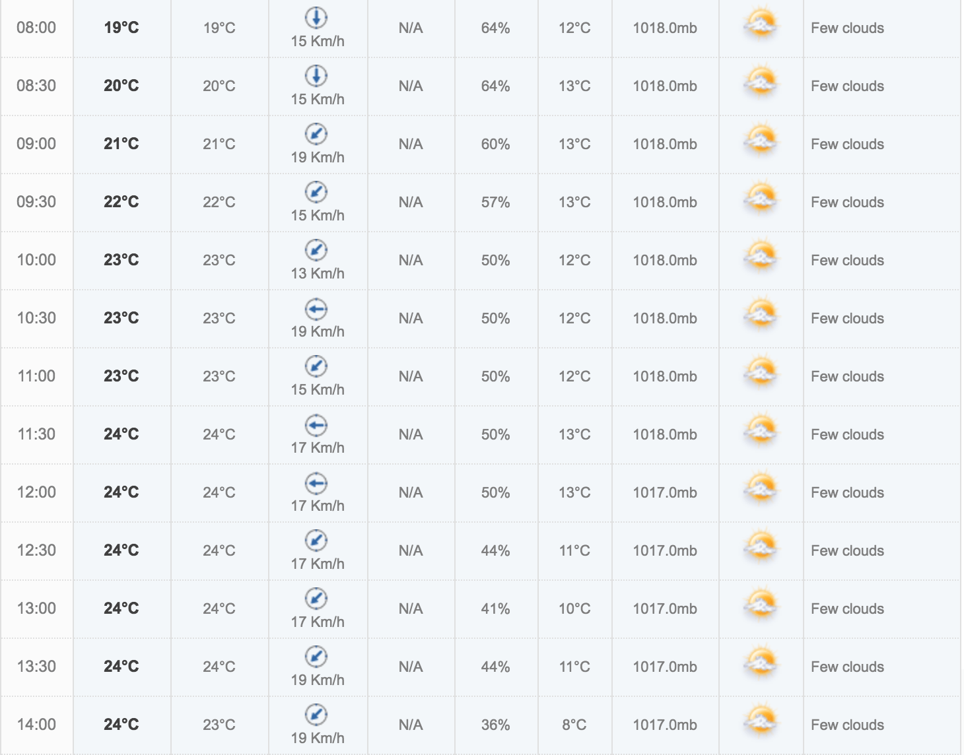This screenshot has width=964, height=755.
Task: Click the few clouds weather icon at 08:30
Action: click(761, 83)
